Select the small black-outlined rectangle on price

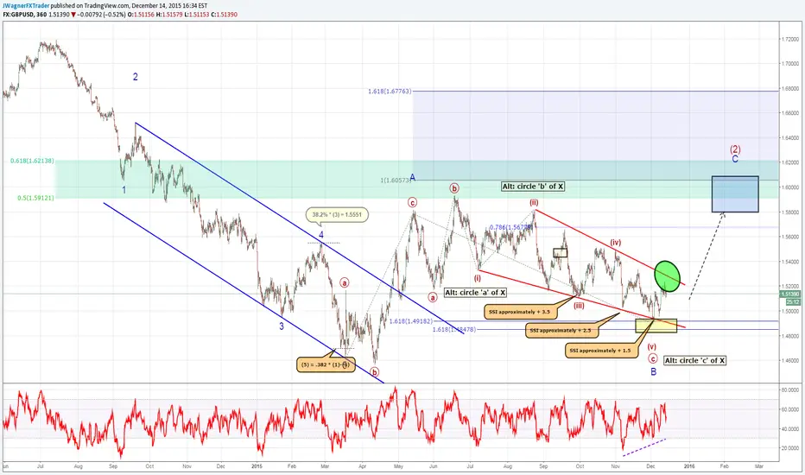point(560,253)
